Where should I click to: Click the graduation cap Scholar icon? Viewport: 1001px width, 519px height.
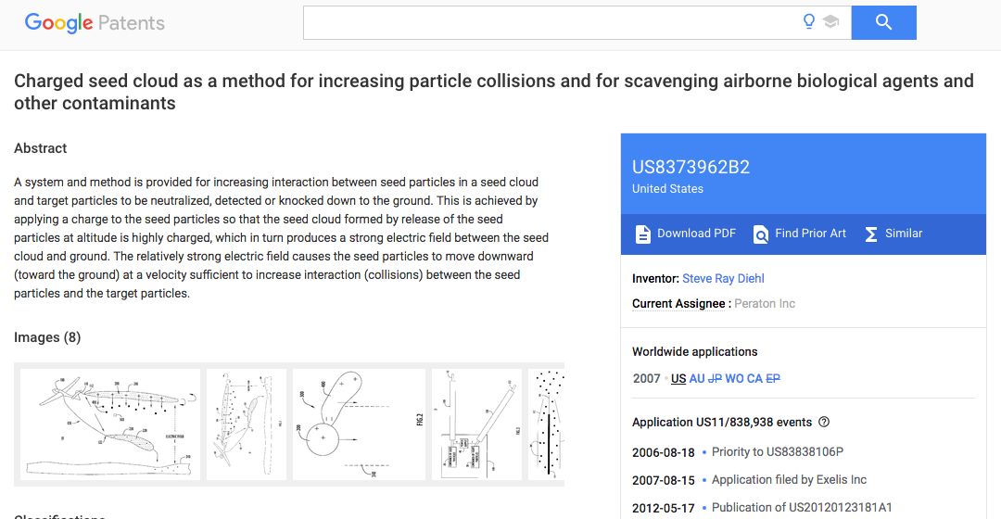(830, 21)
